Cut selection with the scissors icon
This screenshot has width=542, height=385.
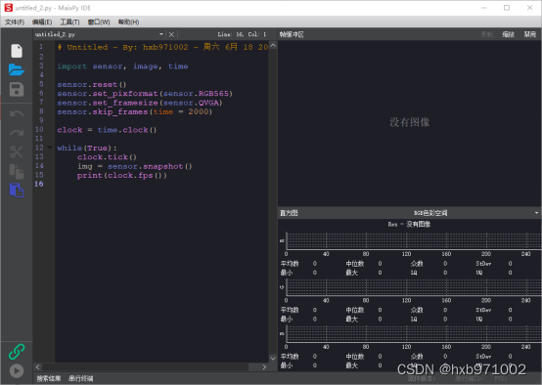tap(17, 151)
